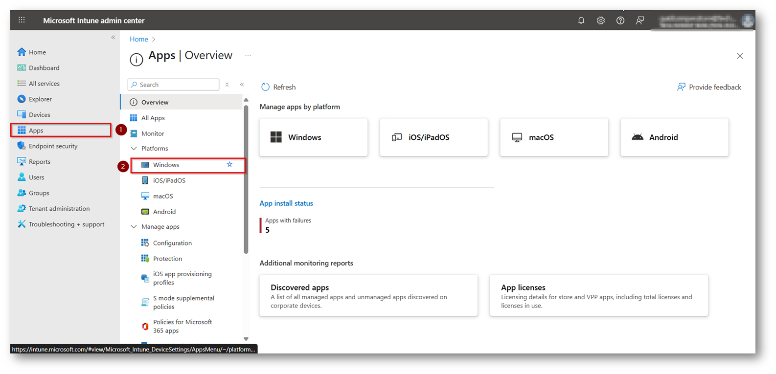776x374 pixels.
Task: Open the App licenses report card
Action: tap(599, 295)
